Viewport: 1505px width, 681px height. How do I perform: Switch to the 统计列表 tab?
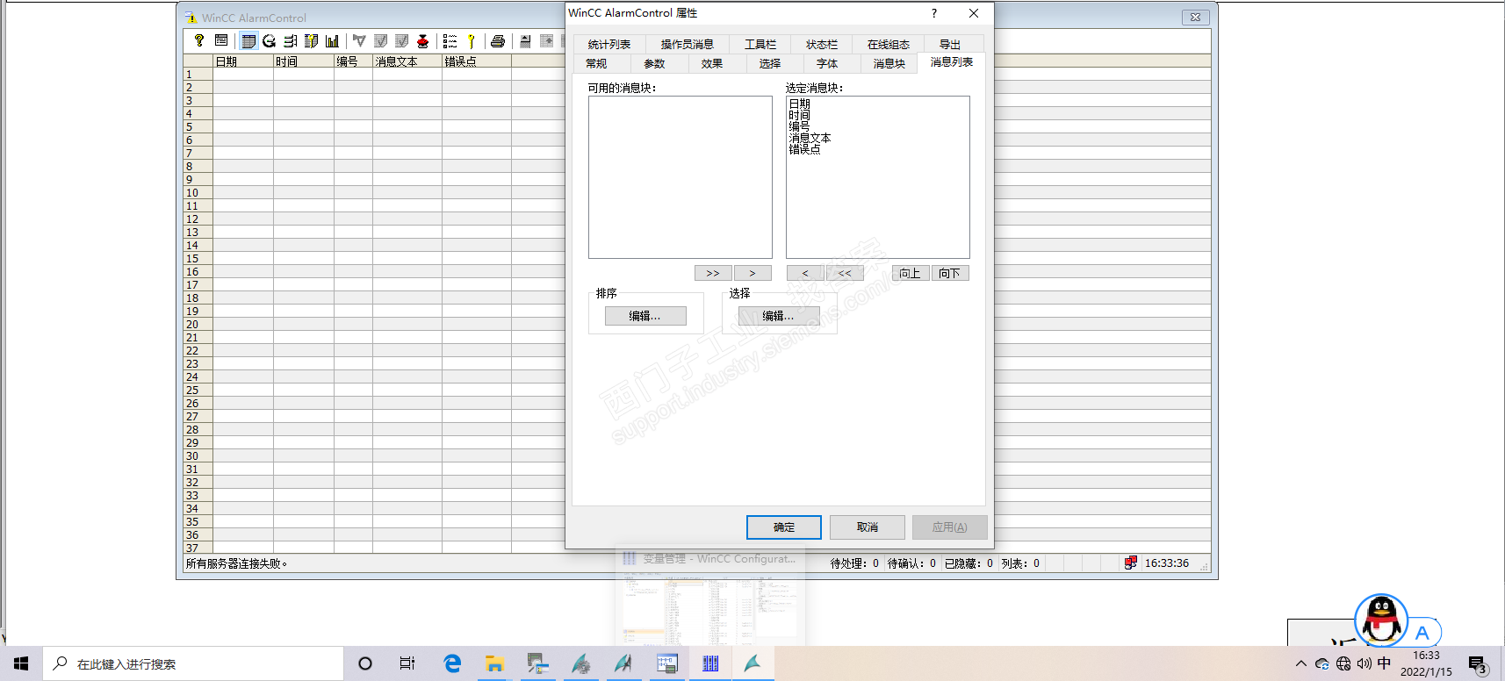click(x=609, y=45)
